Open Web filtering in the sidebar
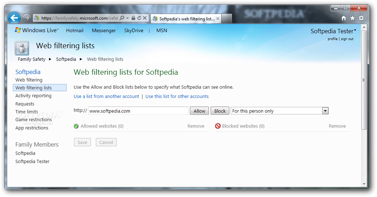The height and width of the screenshot is (197, 377). [29, 80]
